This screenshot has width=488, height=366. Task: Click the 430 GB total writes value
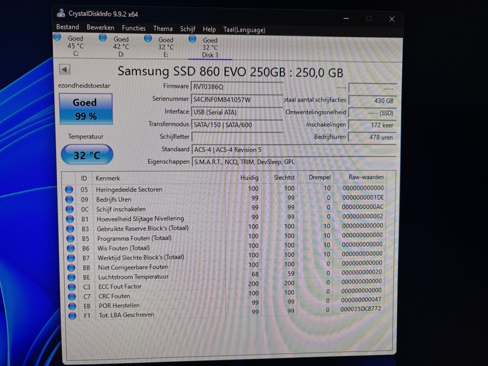[372, 101]
